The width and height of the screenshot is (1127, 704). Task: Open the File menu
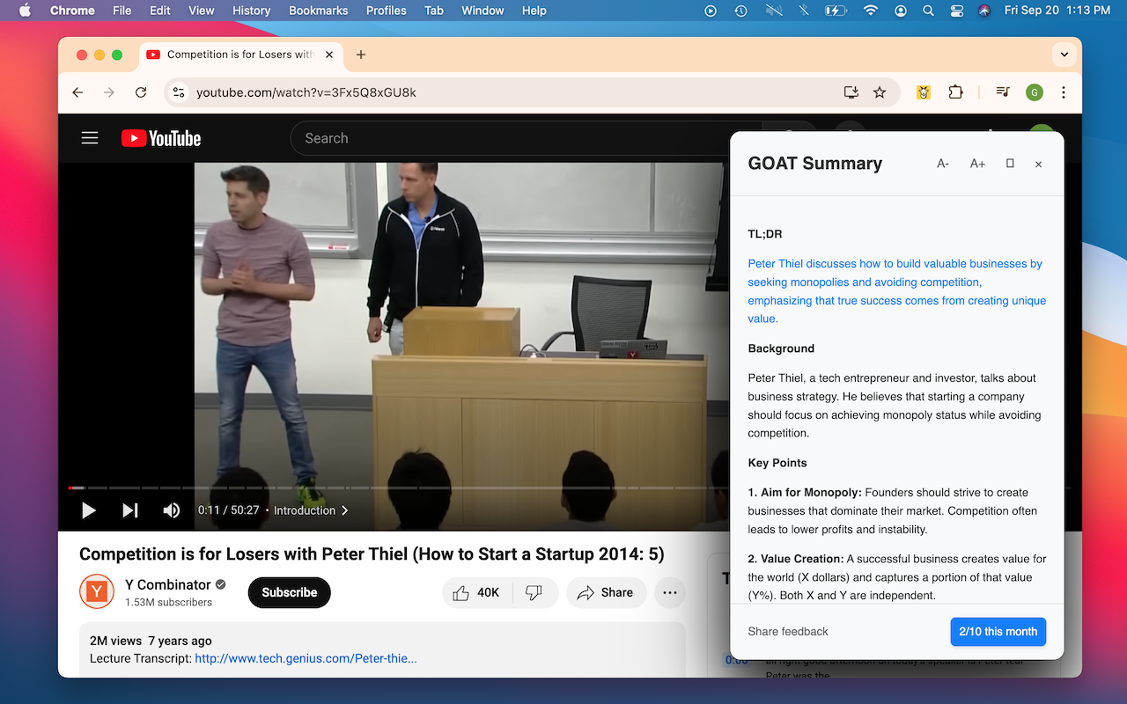(122, 11)
